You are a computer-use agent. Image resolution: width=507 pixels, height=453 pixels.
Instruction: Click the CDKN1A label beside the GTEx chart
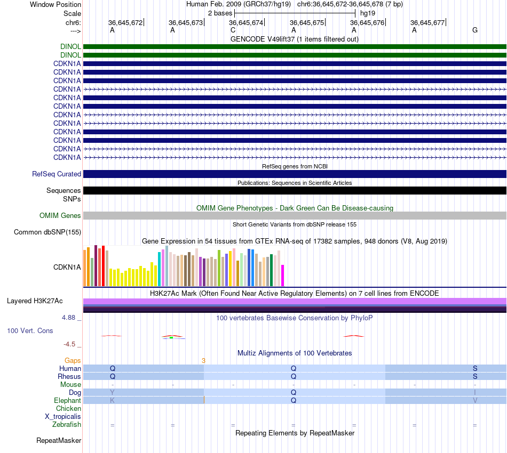[x=67, y=268]
